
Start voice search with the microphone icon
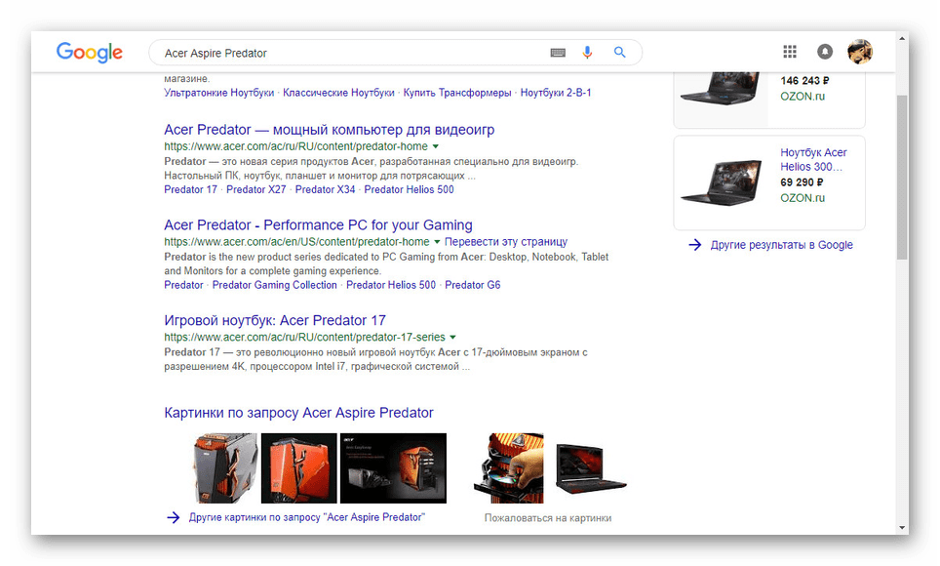[x=587, y=53]
